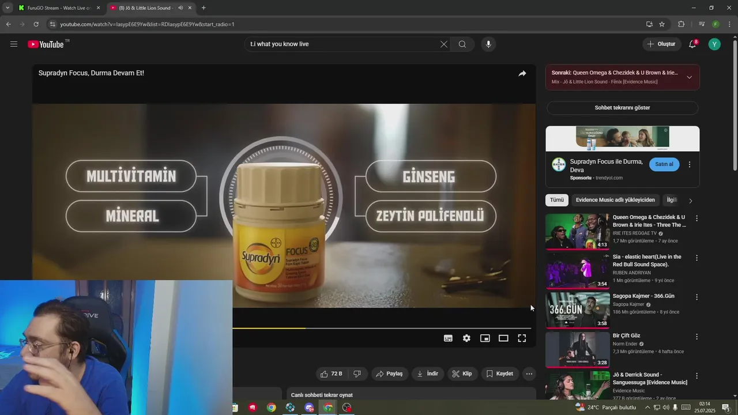Click Sohbet tekrarını göster button

pos(622,108)
